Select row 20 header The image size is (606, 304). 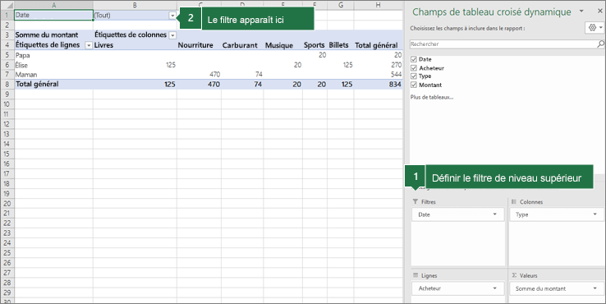[7, 204]
